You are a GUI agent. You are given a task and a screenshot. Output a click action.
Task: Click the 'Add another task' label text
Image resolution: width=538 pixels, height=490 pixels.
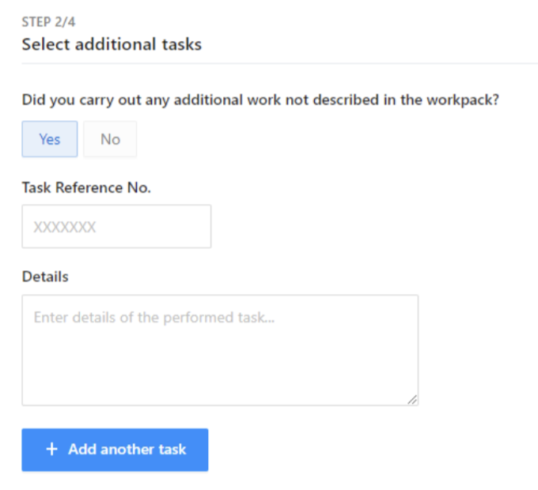point(127,449)
